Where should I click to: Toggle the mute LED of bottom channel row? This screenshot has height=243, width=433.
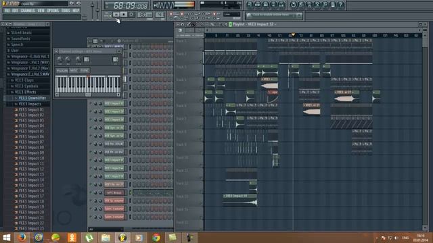click(90, 217)
